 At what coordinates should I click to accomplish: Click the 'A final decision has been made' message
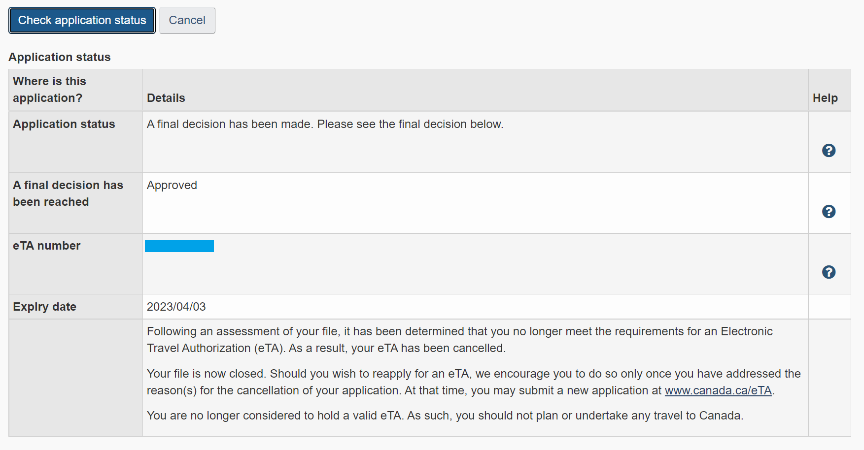325,124
